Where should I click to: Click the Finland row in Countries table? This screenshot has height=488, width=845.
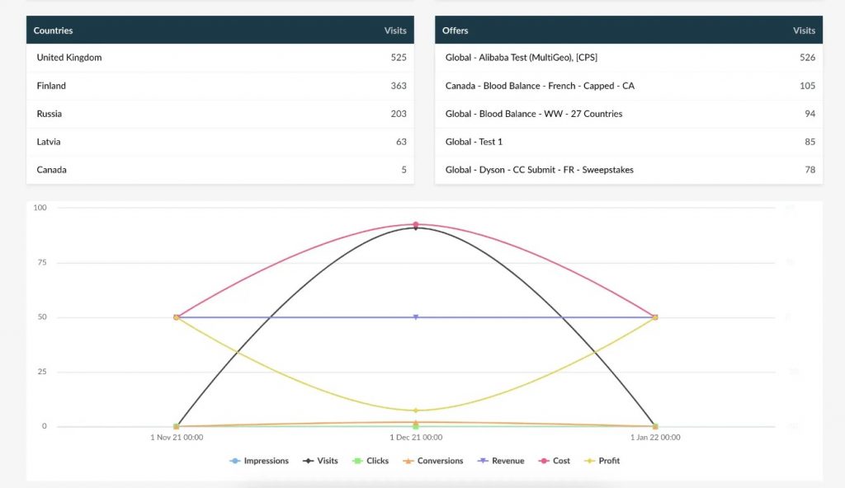point(50,85)
